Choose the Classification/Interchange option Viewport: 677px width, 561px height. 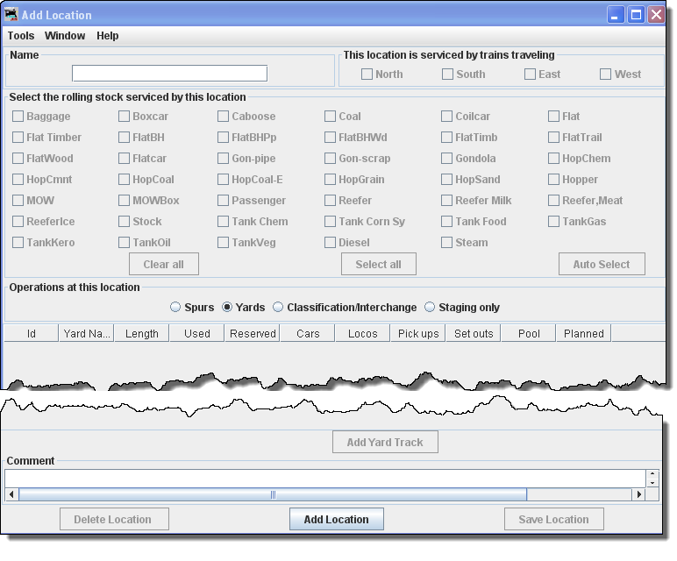[278, 308]
